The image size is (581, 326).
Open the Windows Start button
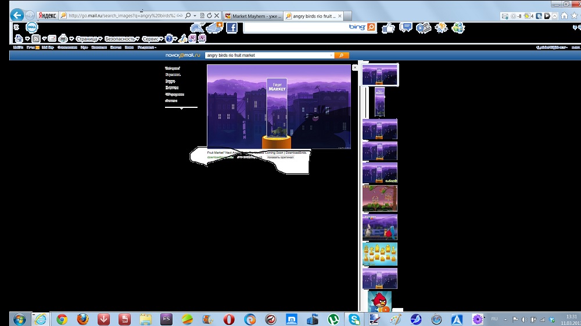click(x=19, y=319)
